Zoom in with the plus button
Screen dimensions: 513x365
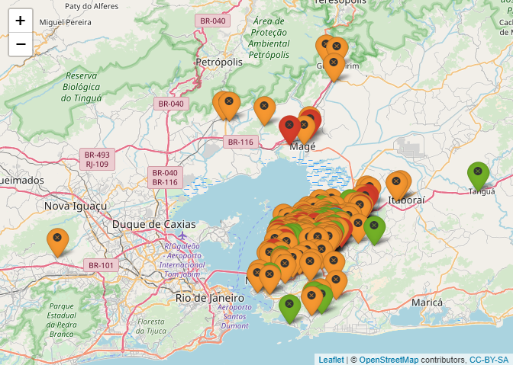(21, 21)
